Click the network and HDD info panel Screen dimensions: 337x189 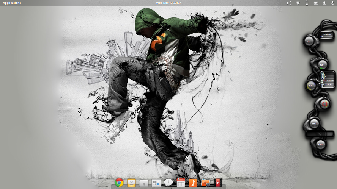click(328, 80)
